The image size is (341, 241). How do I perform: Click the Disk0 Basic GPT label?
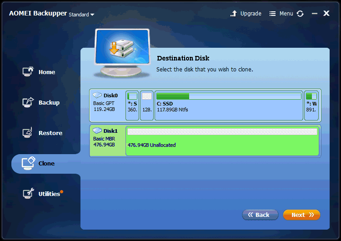click(x=104, y=103)
